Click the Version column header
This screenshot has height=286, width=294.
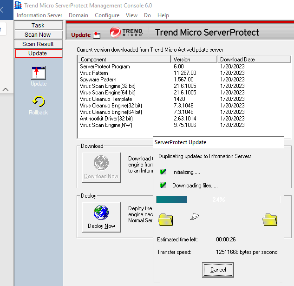click(194, 60)
